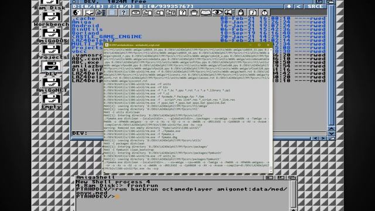Click the copy-as question mark icon
375x211 pixels.
click(171, 12)
